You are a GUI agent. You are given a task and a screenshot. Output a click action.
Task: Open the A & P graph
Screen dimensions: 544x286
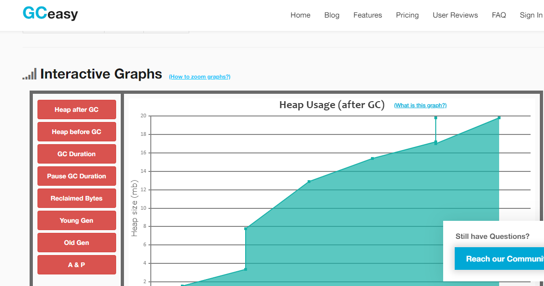[77, 265]
